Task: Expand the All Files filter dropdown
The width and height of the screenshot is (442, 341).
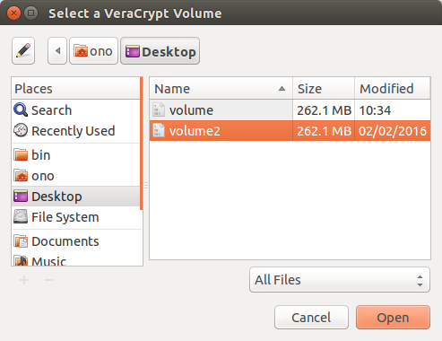Action: [340, 280]
